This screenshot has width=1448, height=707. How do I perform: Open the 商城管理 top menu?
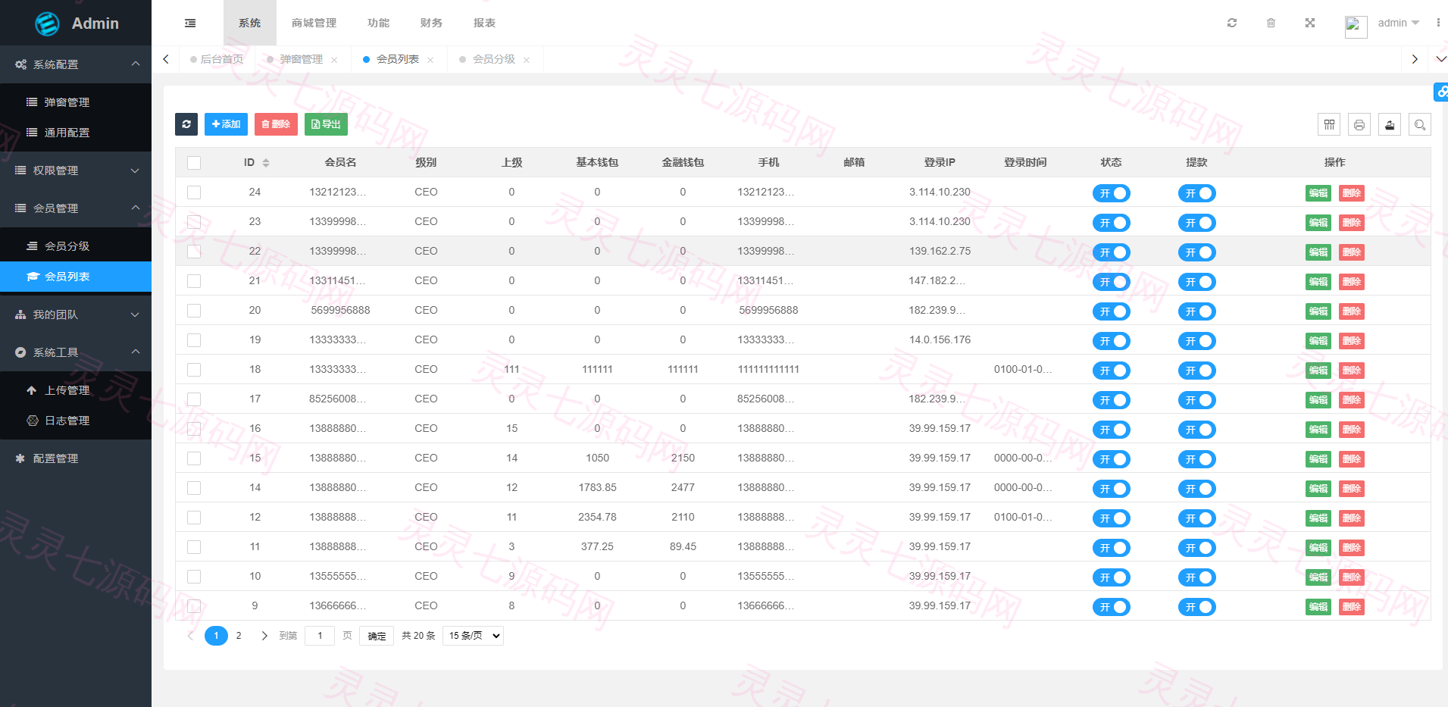[x=314, y=23]
